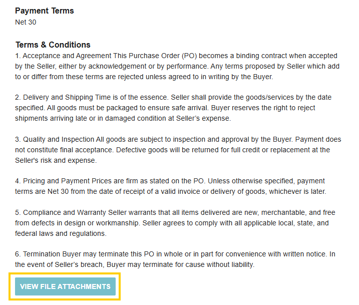Click 'federal laws and regulations' line

(x=61, y=233)
